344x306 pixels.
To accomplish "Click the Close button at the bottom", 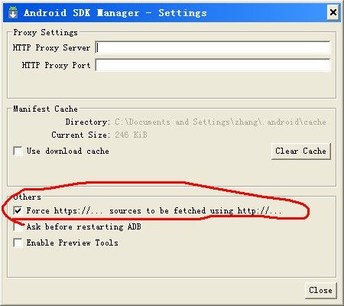I will click(x=320, y=290).
